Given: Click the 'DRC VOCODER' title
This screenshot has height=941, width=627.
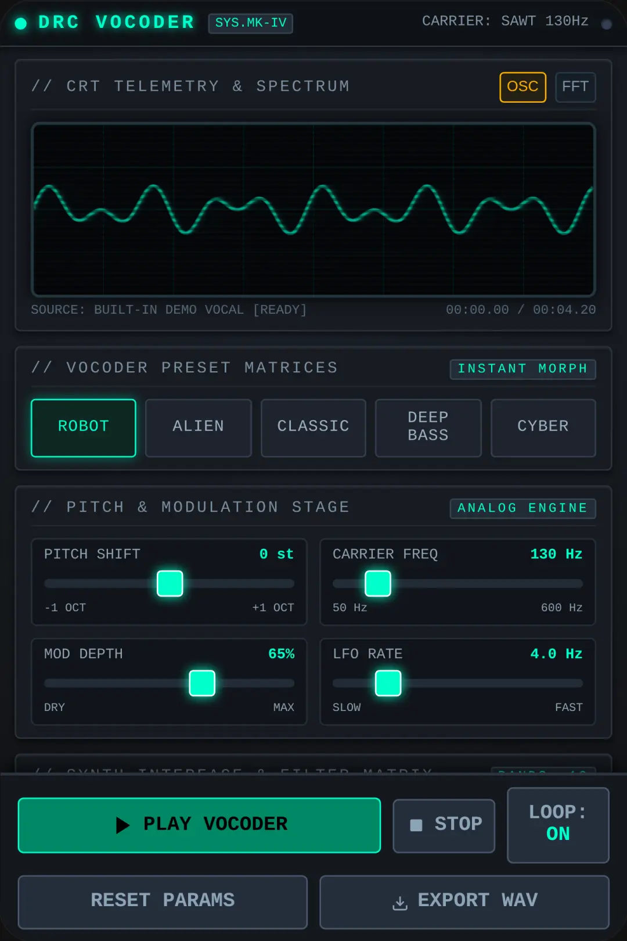Looking at the screenshot, I should click(x=117, y=23).
